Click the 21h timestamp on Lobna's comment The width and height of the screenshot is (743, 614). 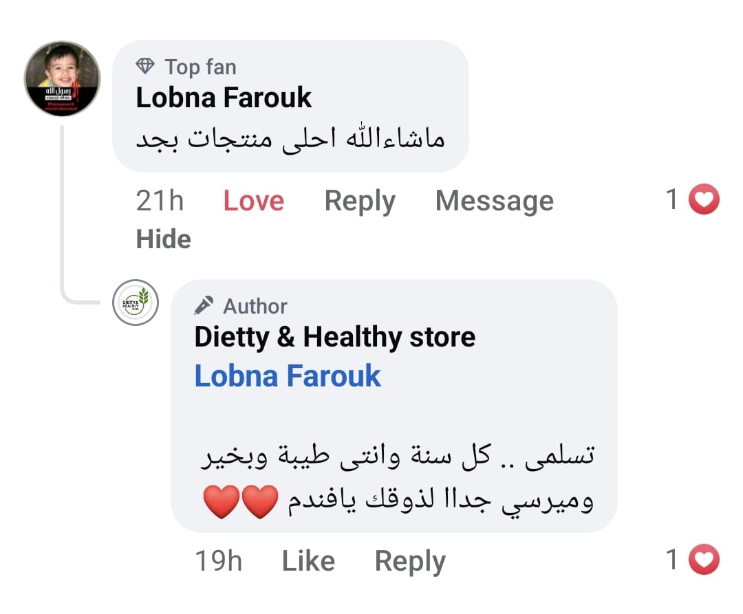click(160, 201)
